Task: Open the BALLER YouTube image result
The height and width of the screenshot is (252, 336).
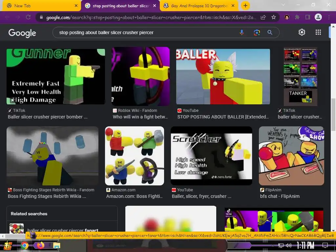Action: point(223,76)
